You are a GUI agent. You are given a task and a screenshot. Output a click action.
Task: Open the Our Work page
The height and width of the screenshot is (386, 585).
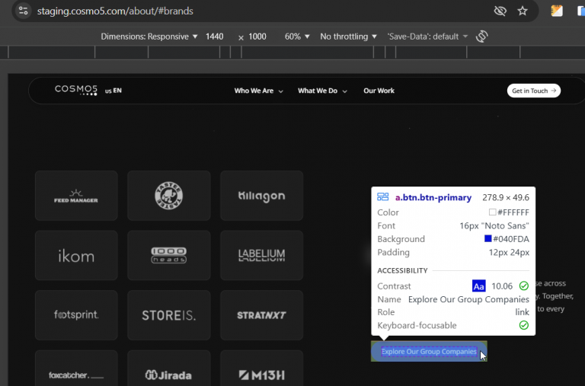pos(379,91)
